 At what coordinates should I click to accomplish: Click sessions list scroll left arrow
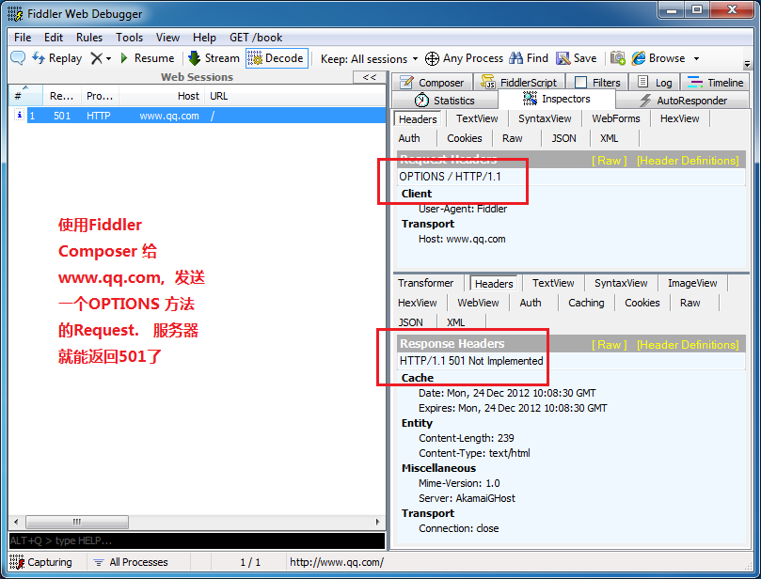(x=16, y=522)
